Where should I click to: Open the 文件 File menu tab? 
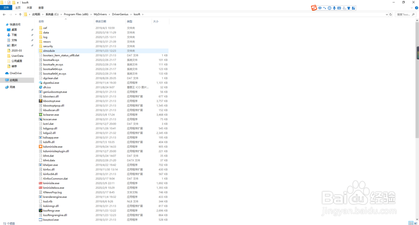pyautogui.click(x=6, y=8)
